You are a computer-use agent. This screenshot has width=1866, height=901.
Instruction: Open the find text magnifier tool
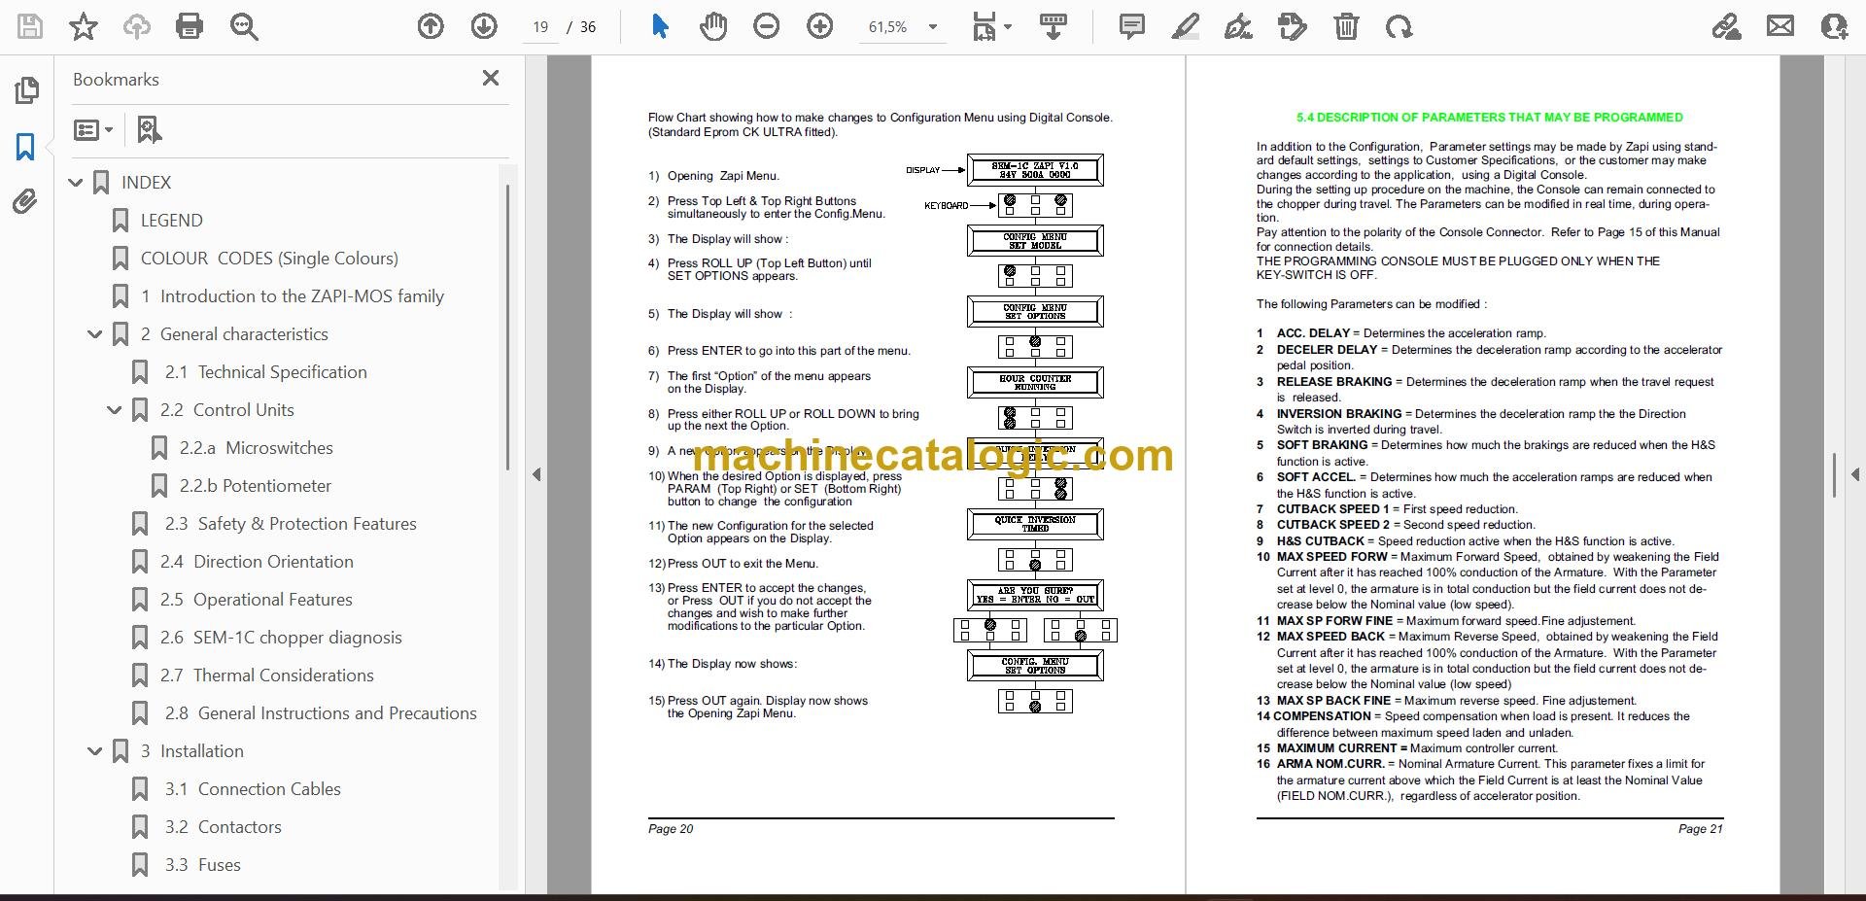coord(244,26)
